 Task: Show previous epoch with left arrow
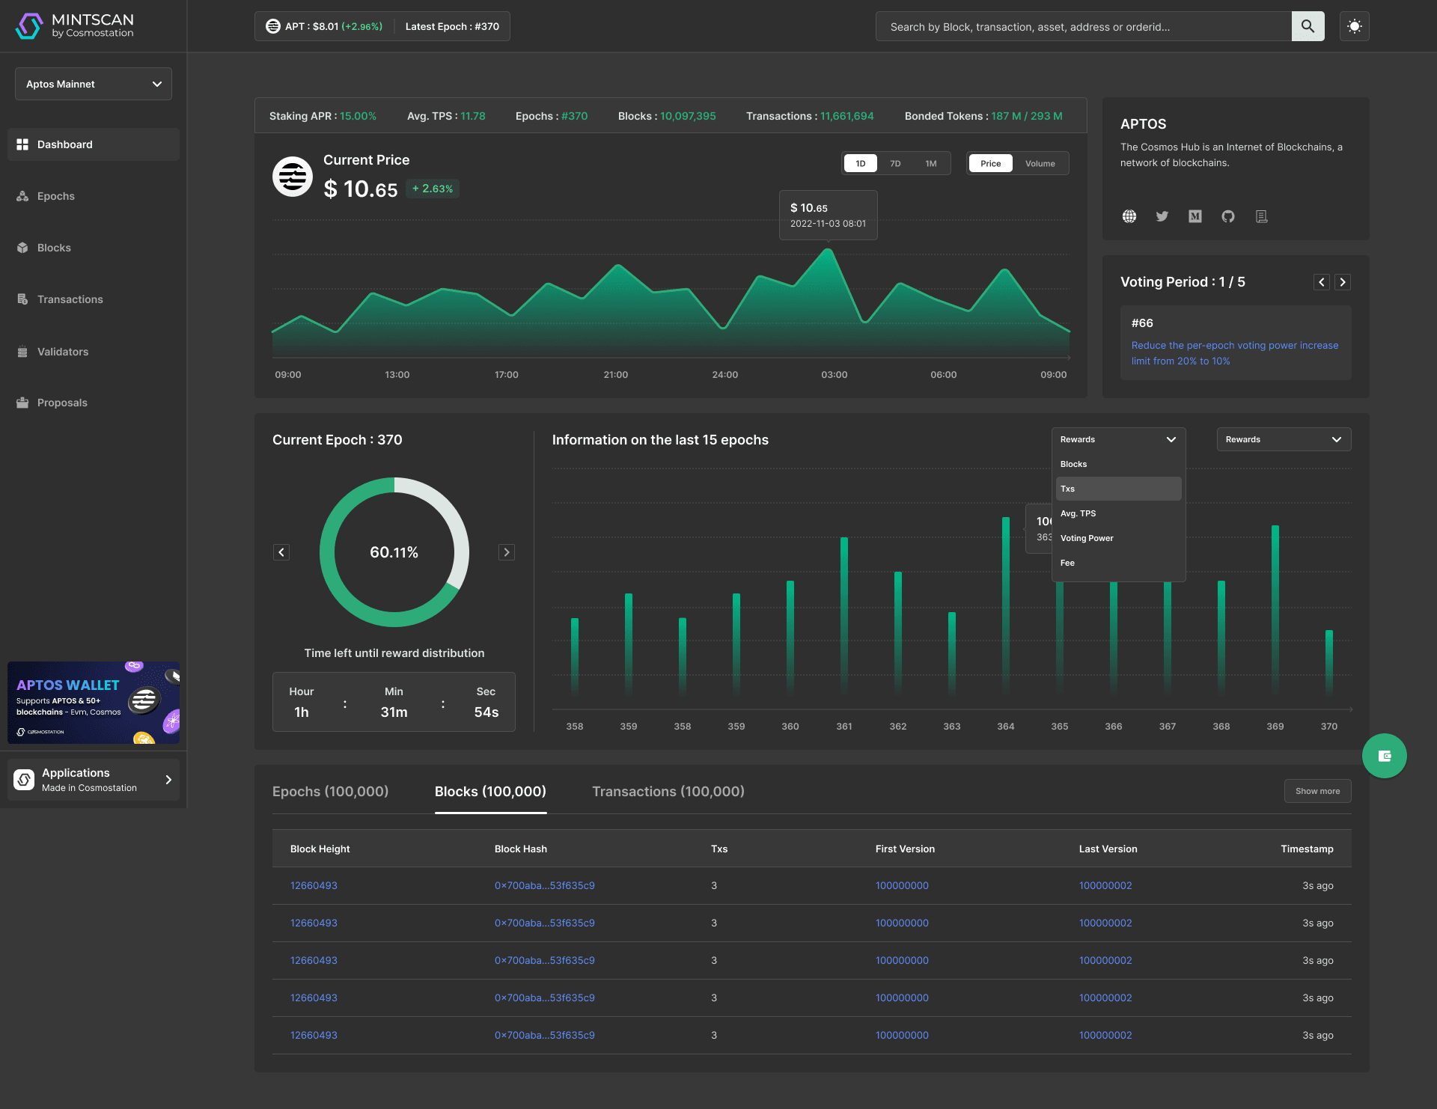point(281,552)
